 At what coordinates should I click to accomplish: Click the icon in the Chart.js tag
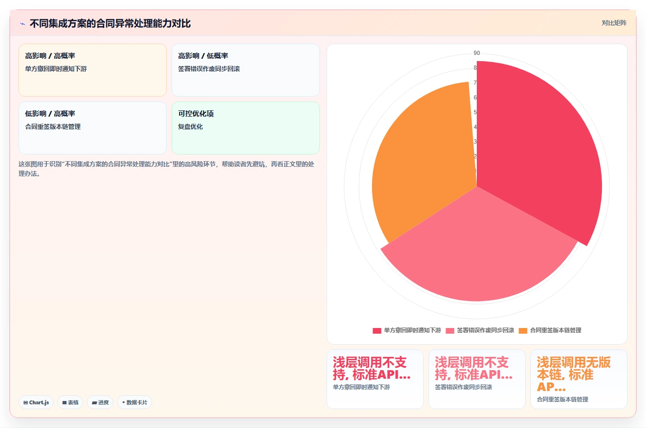point(26,402)
